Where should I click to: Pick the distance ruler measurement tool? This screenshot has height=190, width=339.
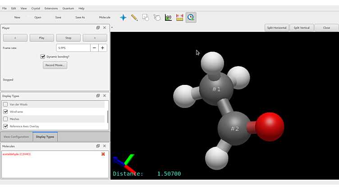pyautogui.click(x=179, y=18)
